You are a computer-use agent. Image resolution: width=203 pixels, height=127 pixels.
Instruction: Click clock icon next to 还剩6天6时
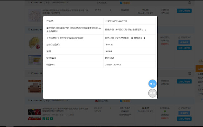(x=179, y=37)
